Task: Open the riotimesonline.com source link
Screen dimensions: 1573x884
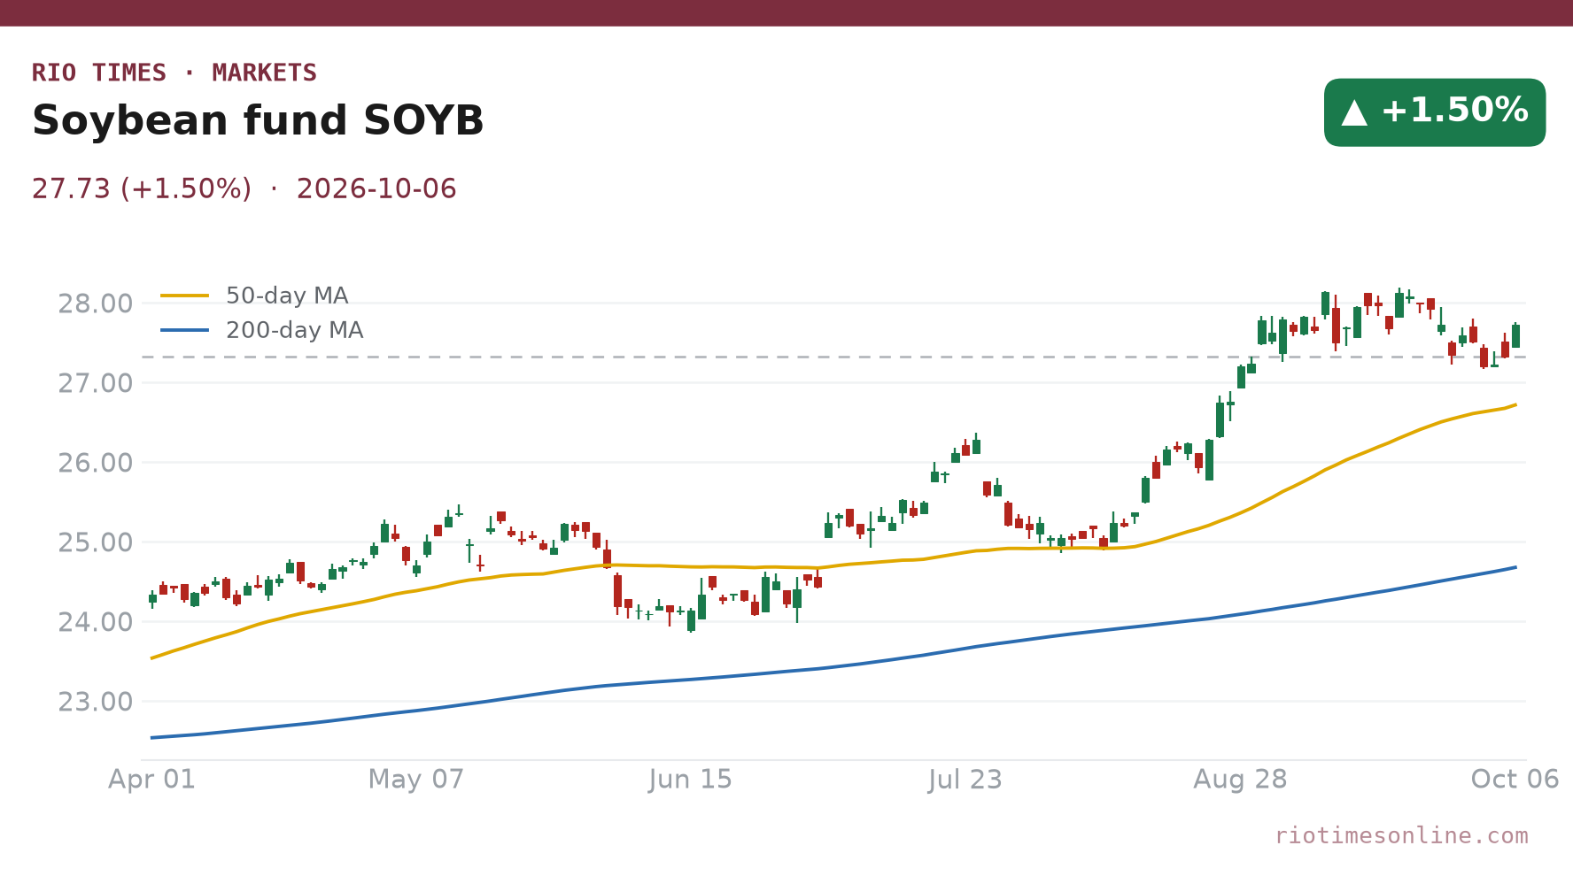Action: coord(1401,835)
